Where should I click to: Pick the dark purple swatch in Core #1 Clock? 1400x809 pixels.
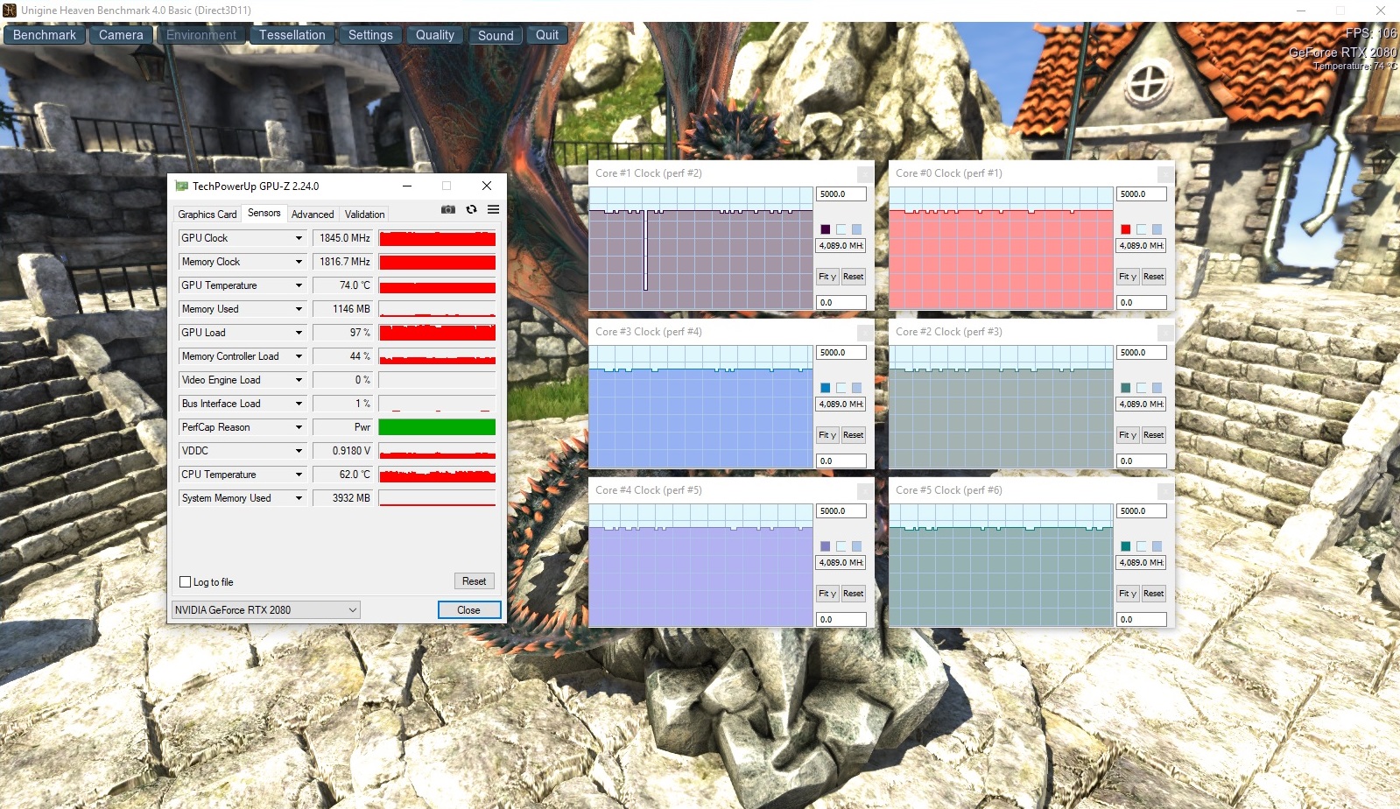[x=825, y=229]
